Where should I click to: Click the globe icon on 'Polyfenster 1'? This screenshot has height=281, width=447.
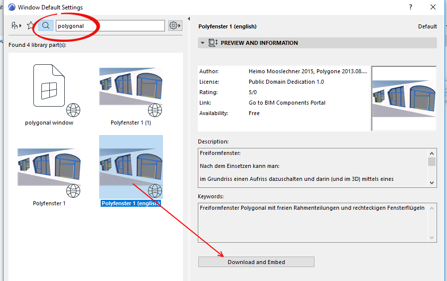tap(73, 191)
